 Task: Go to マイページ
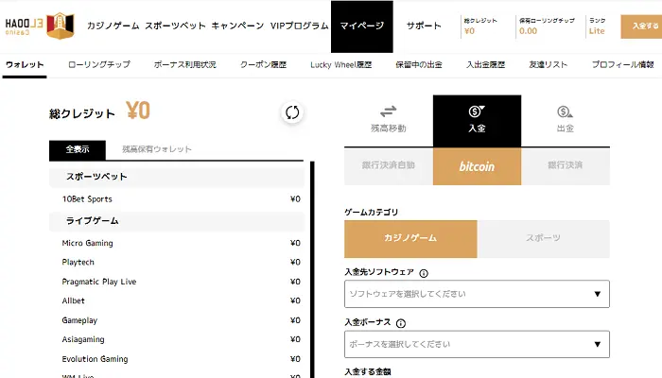(362, 26)
